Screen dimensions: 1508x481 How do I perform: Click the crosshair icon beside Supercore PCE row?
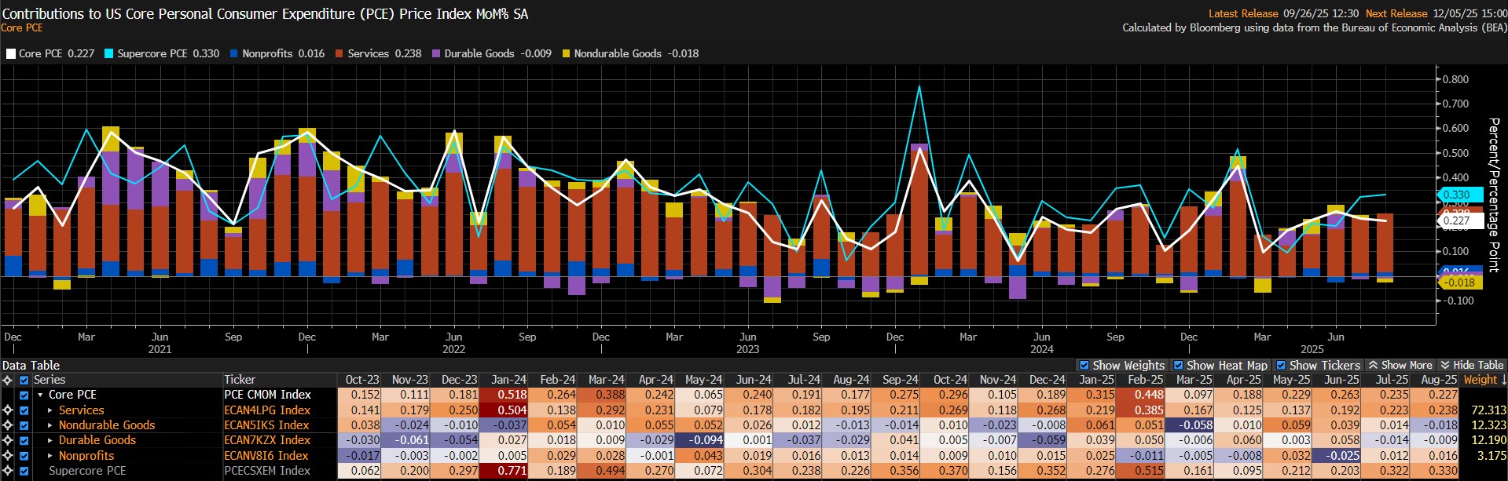[x=8, y=471]
